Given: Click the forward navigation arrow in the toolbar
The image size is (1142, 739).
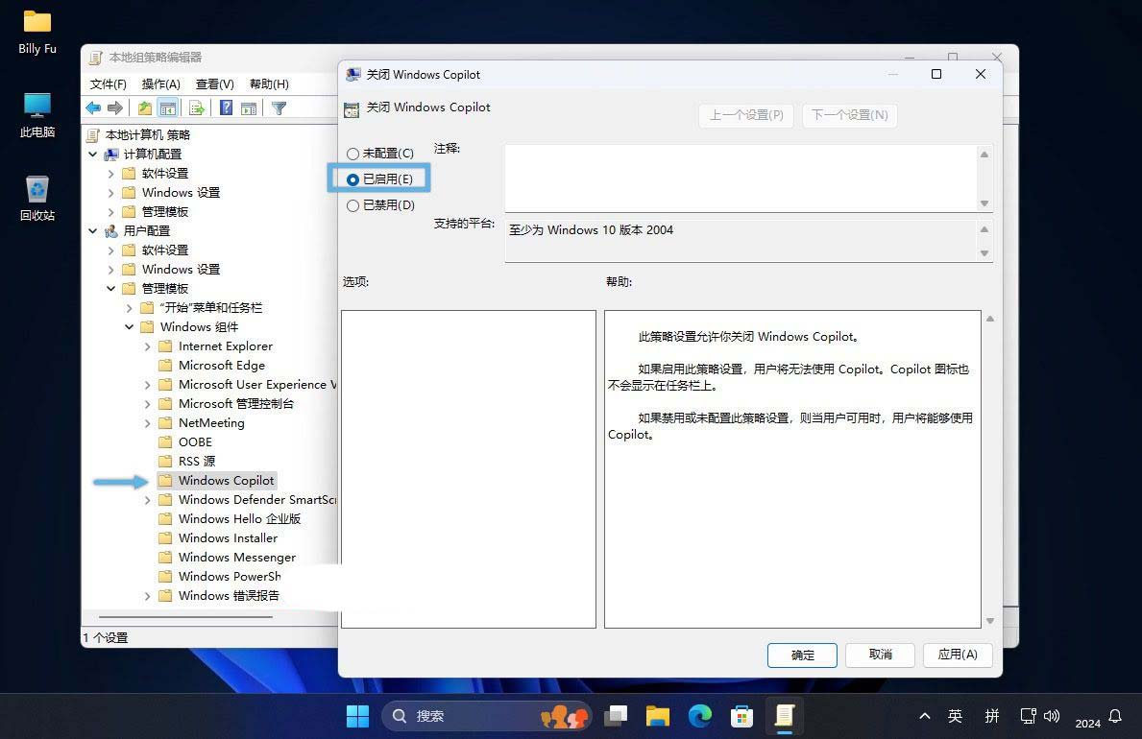Looking at the screenshot, I should point(114,107).
